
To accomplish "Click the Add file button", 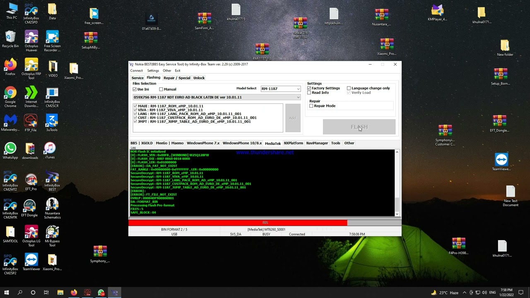I will 292,118.
